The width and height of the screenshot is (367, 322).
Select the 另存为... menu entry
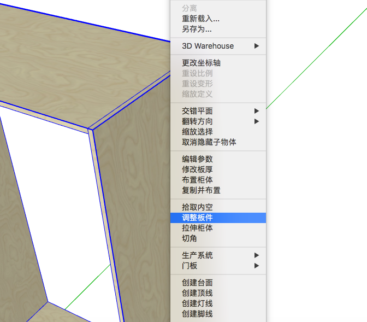coord(197,29)
